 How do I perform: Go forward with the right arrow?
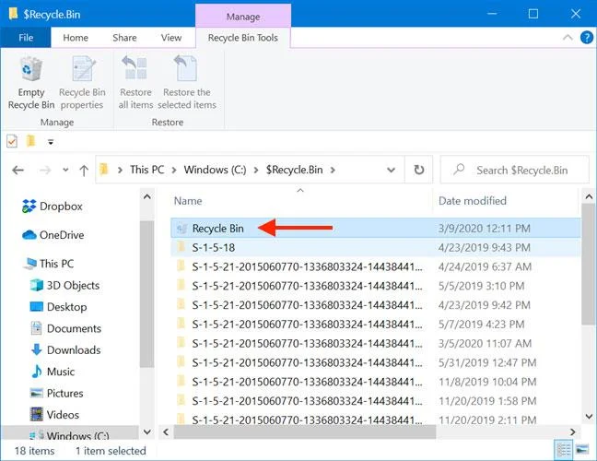tap(45, 170)
